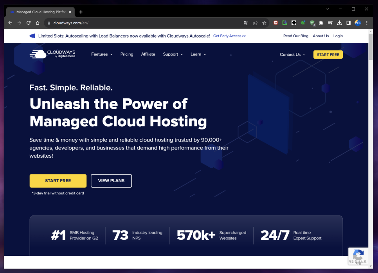Click the Login link
Viewport: 378px width, 273px height.
point(338,36)
